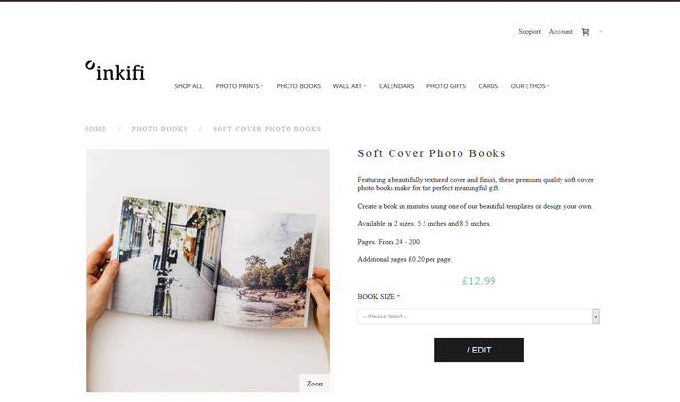The width and height of the screenshot is (680, 402).
Task: Click the Support link
Action: 529,32
